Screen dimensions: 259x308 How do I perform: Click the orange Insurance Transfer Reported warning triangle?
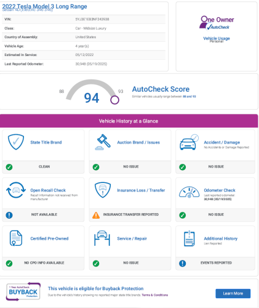click(96, 215)
